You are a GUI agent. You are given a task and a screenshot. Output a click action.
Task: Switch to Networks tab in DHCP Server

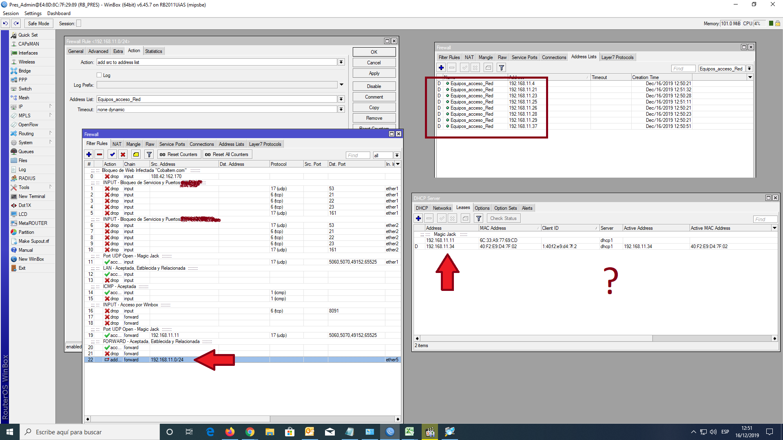442,208
